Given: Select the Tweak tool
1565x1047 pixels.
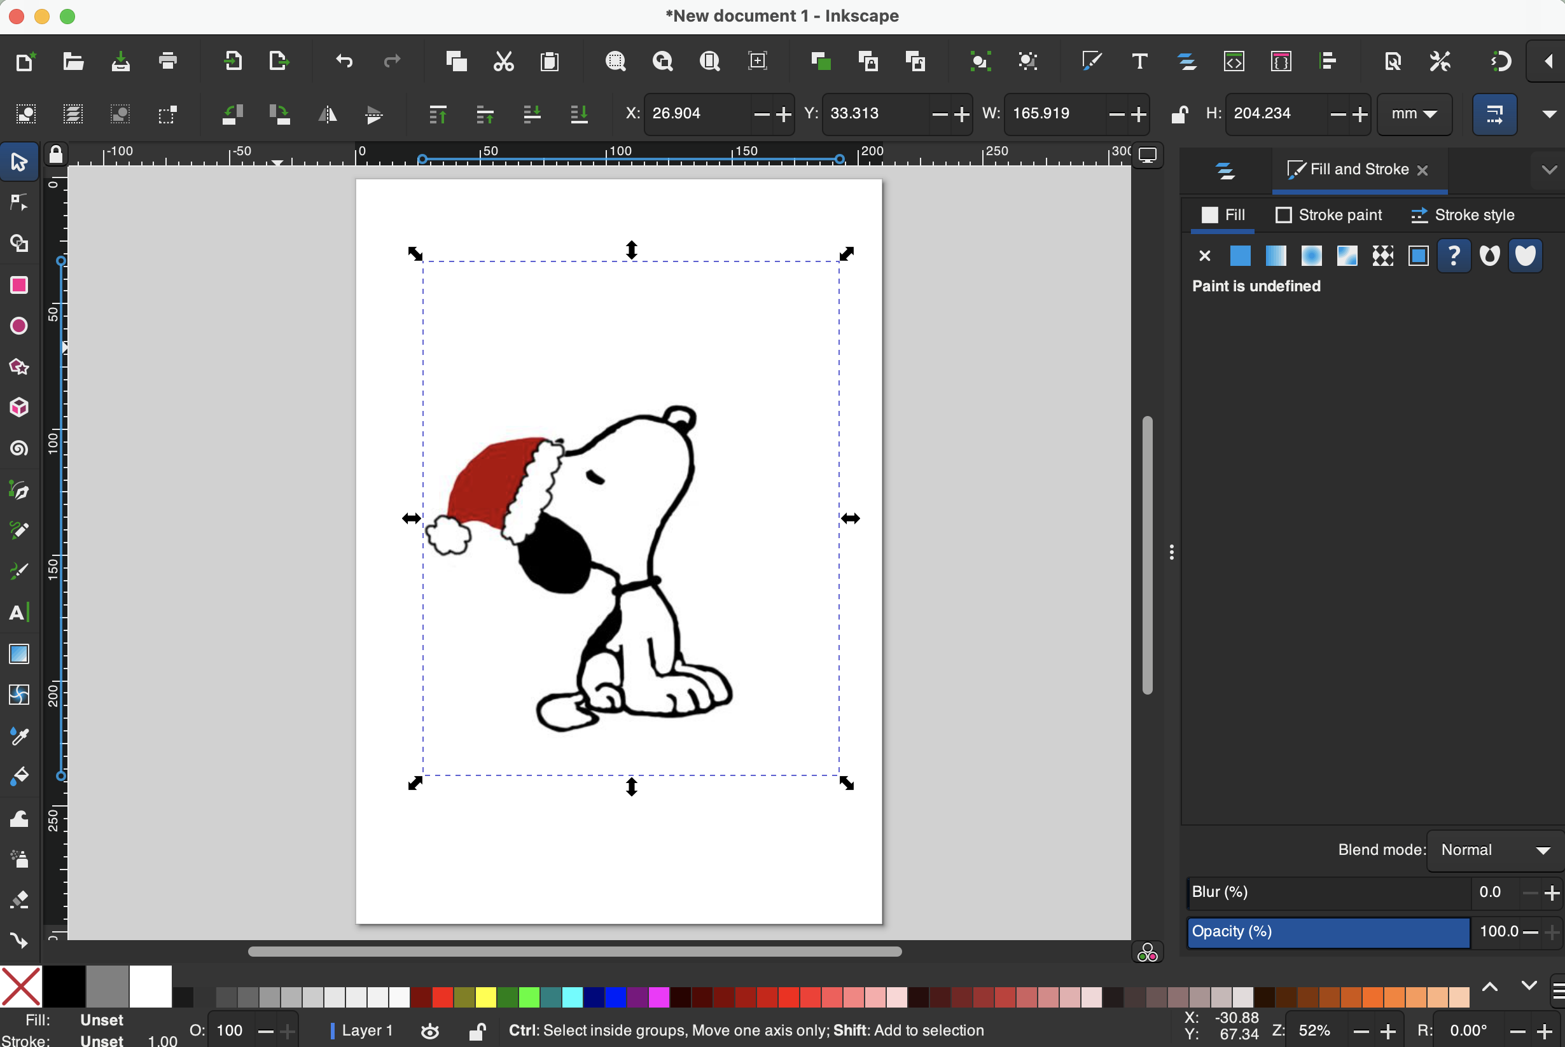Looking at the screenshot, I should (x=18, y=818).
